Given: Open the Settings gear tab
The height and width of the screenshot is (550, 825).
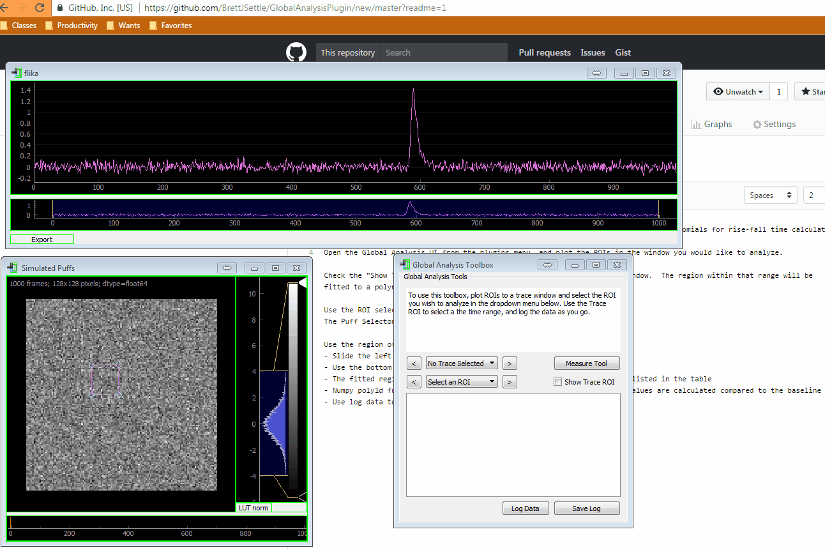Looking at the screenshot, I should [774, 124].
